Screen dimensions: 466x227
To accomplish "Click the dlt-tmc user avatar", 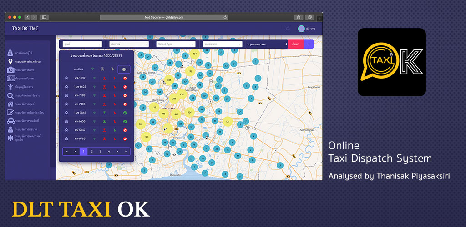I will point(301,29).
